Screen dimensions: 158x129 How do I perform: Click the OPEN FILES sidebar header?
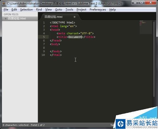[11, 14]
